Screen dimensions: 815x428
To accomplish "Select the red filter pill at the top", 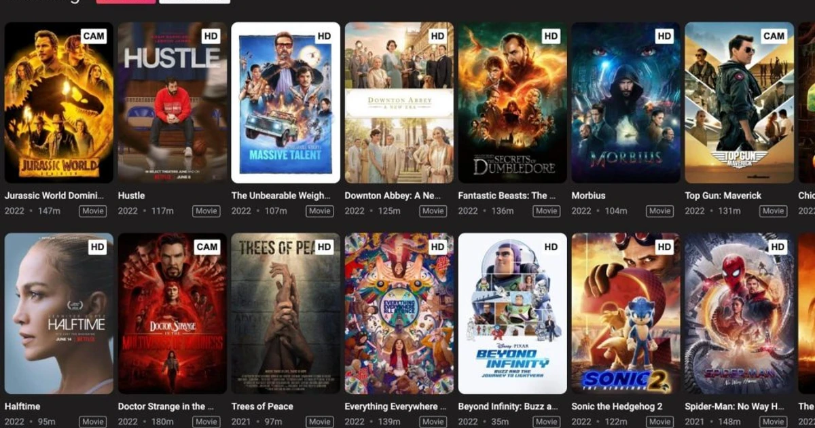I will [x=126, y=0].
